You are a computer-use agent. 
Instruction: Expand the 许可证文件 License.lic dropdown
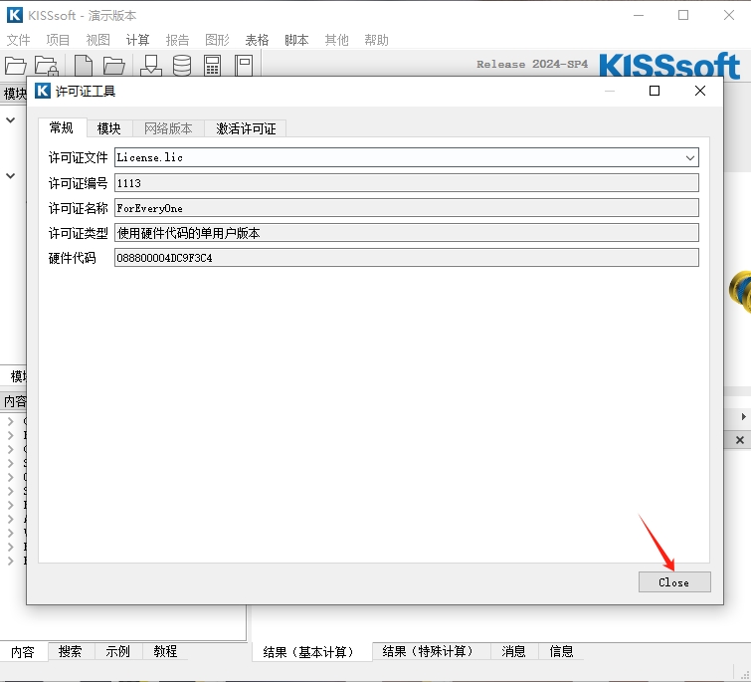pos(689,157)
